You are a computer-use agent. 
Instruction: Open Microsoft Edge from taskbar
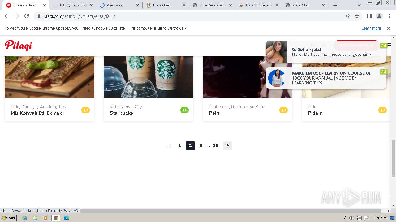click(x=67, y=218)
